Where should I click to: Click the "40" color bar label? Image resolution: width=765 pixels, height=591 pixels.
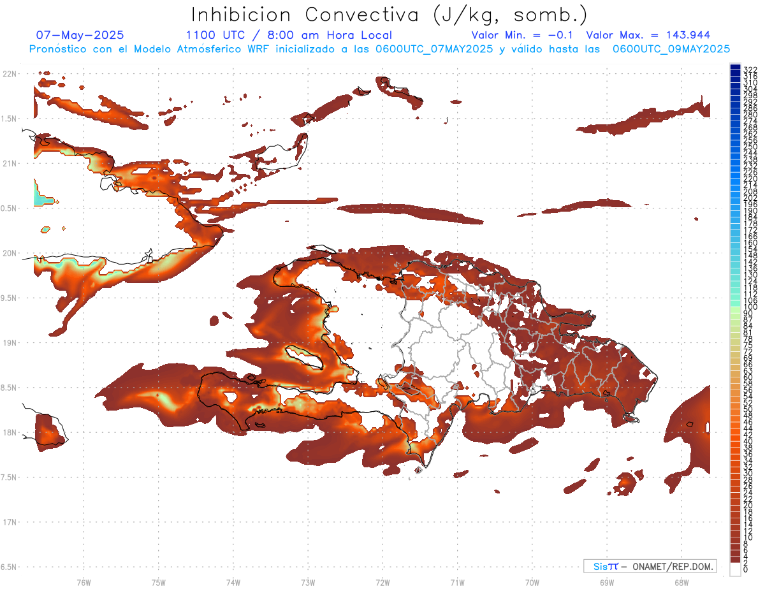tap(748, 441)
